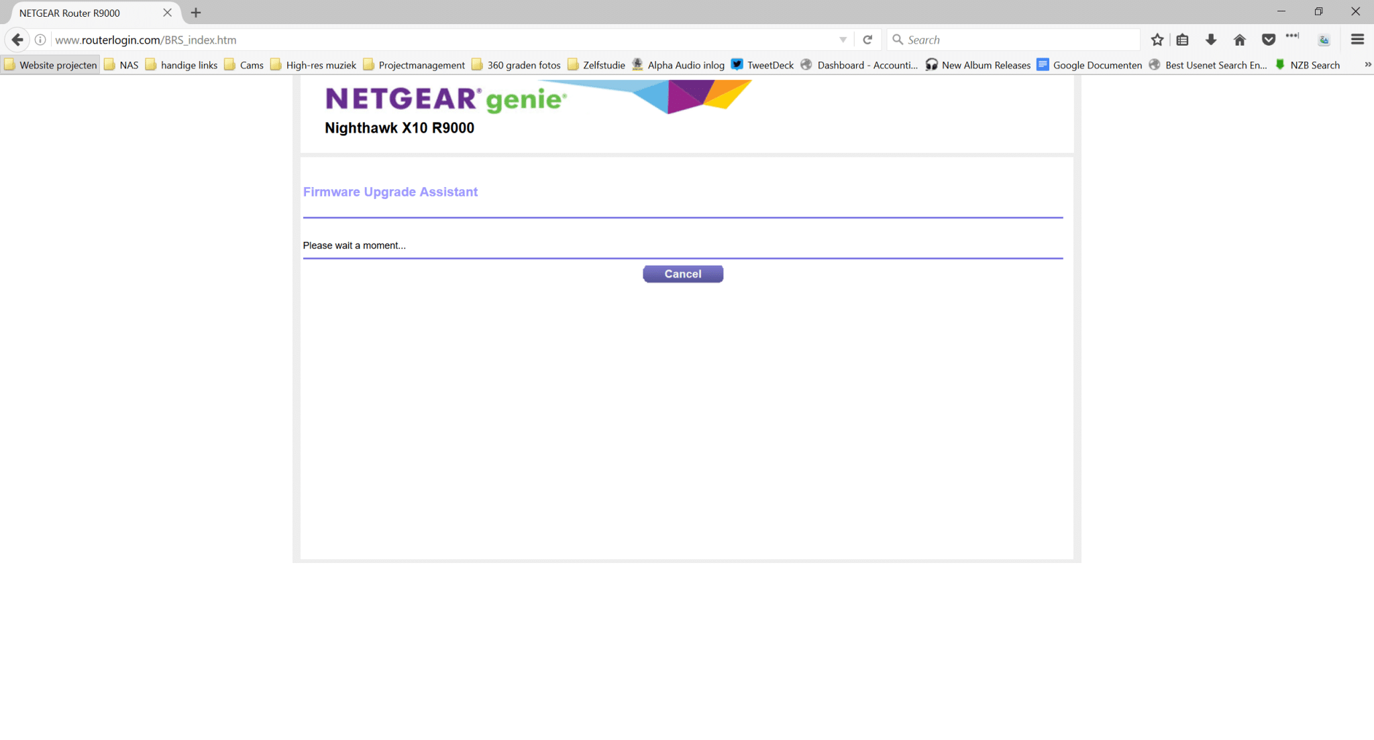Open the High-res muziek bookmark folder
1374x740 pixels.
pyautogui.click(x=313, y=65)
